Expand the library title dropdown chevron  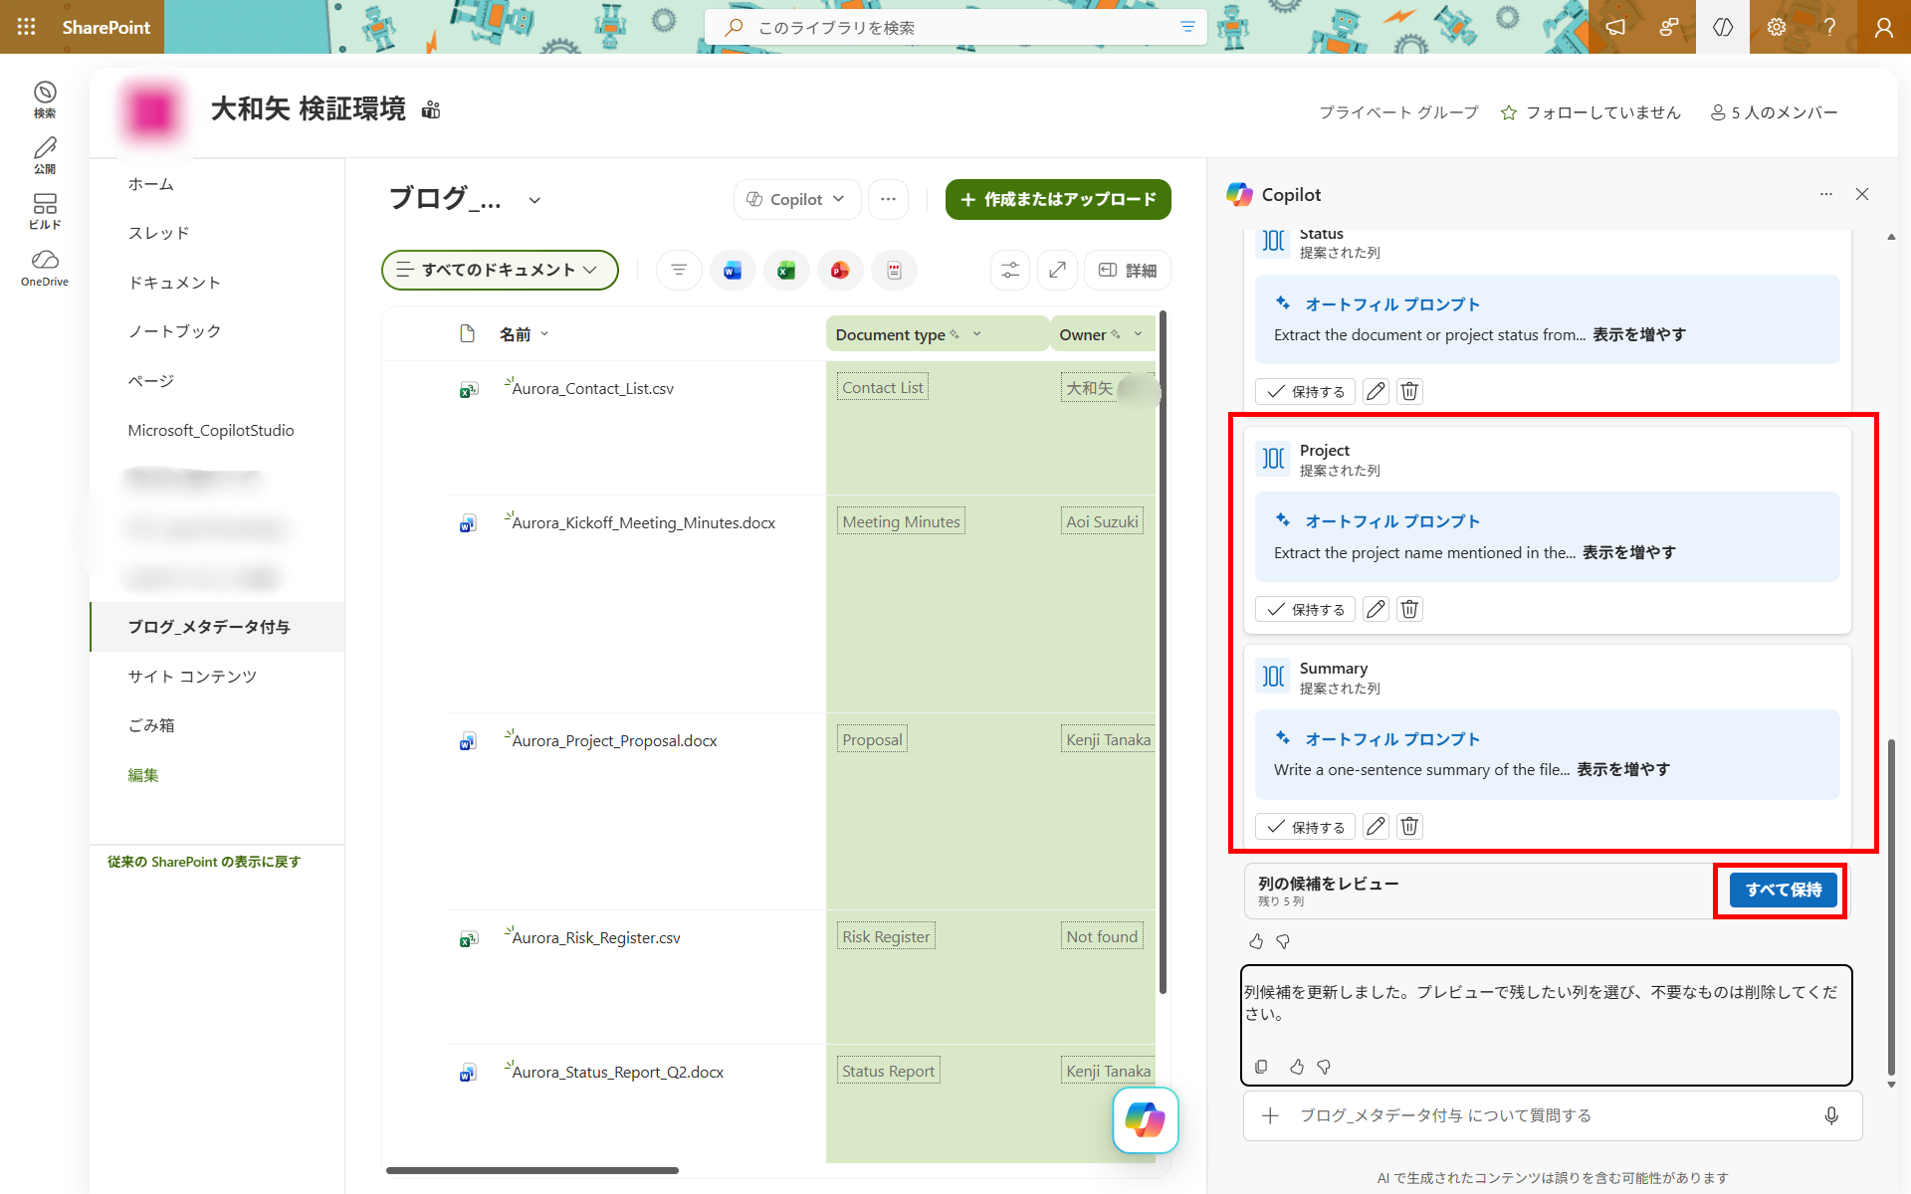click(534, 200)
